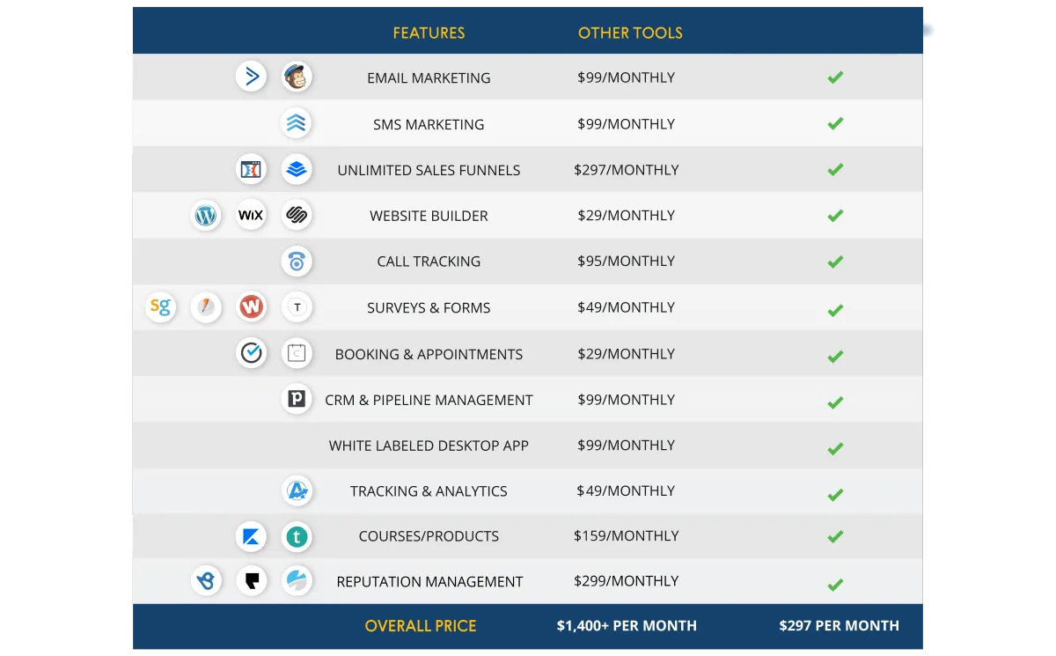Click the green checkmark in Courses/Products row
1056x656 pixels.
pos(835,536)
